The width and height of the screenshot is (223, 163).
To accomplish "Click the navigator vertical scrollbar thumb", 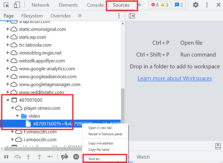I will pos(123,105).
